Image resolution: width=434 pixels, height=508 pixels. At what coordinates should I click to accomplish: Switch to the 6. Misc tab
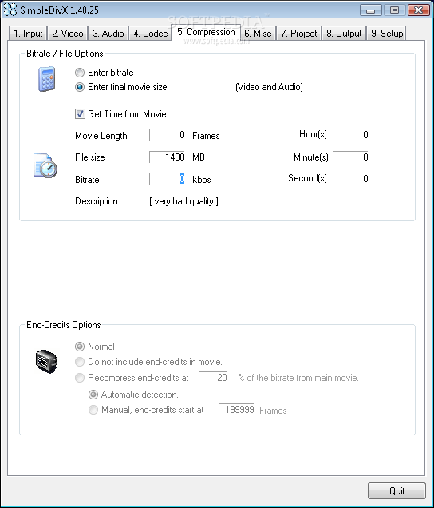258,34
